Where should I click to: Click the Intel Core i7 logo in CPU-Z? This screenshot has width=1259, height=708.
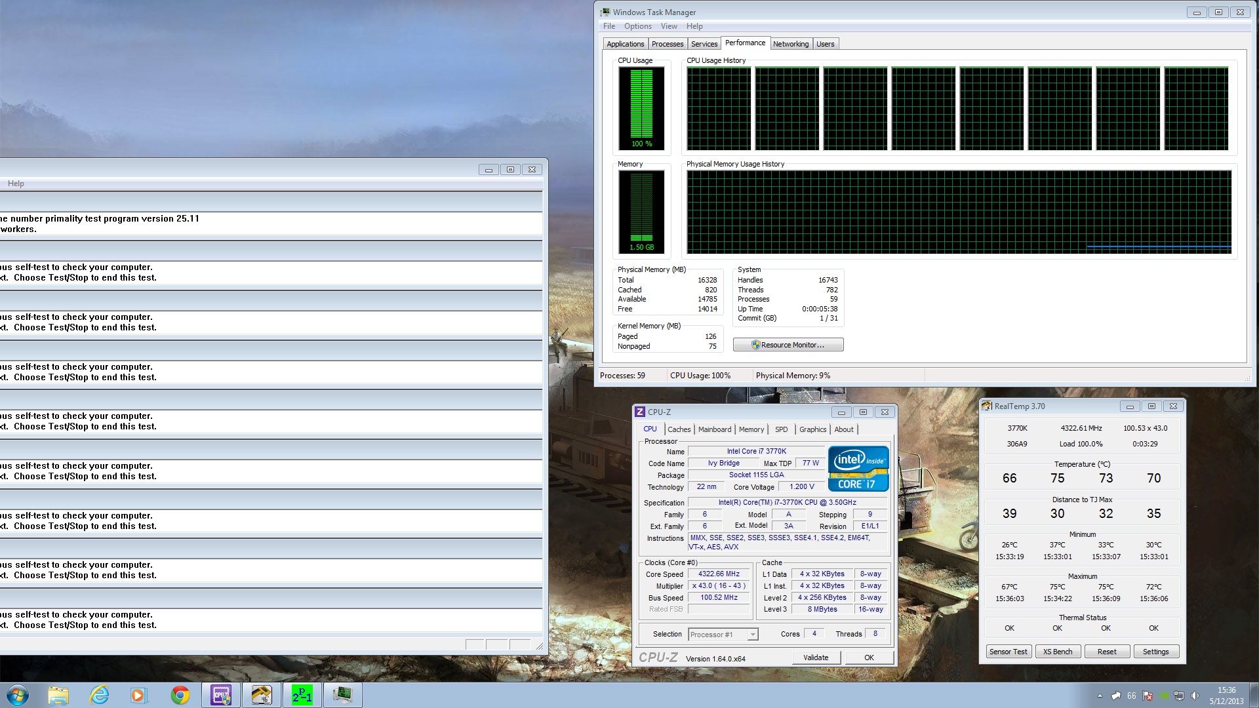pos(858,468)
